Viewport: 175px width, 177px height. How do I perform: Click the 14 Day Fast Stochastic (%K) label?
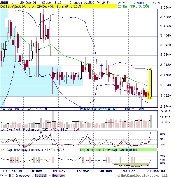[25, 129]
